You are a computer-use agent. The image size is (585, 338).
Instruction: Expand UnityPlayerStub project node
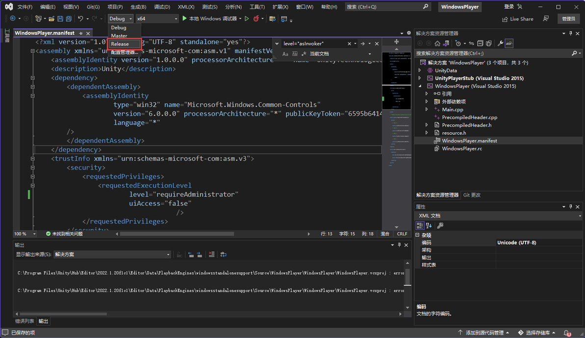[420, 78]
